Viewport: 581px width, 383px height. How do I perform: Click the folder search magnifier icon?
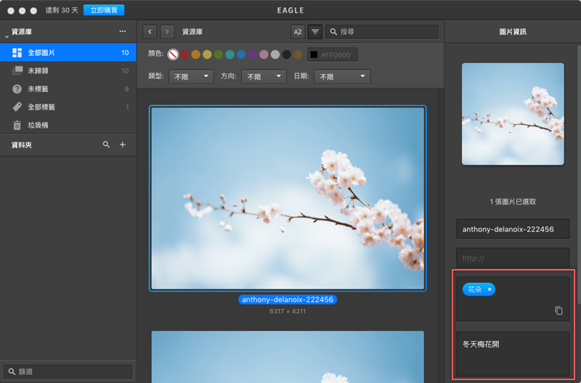click(x=107, y=145)
